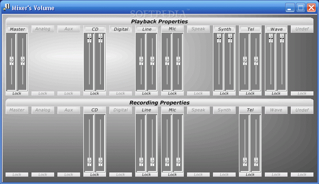Click the Playback CD channel button
This screenshot has height=184, width=319.
94,29
